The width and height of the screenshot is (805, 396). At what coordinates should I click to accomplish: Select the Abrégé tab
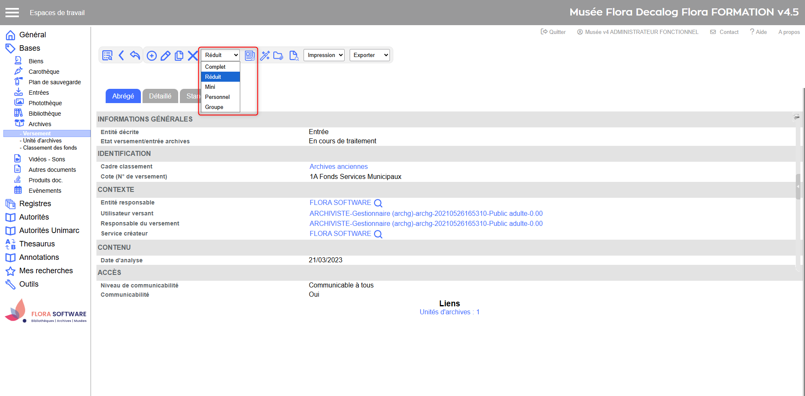pos(123,96)
